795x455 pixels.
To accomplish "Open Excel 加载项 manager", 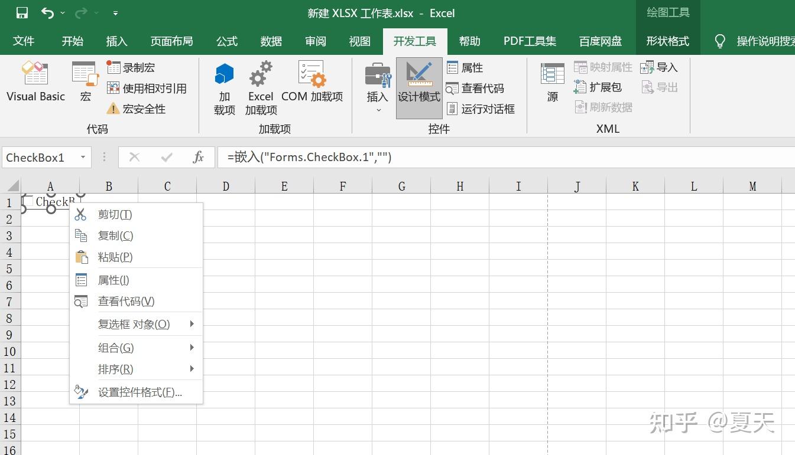I will (x=260, y=89).
